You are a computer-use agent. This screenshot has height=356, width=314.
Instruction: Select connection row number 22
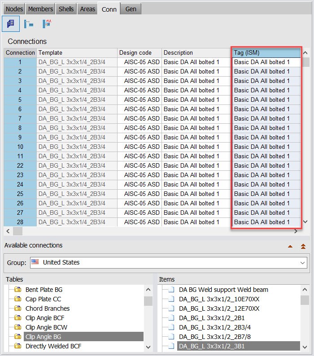20,165
